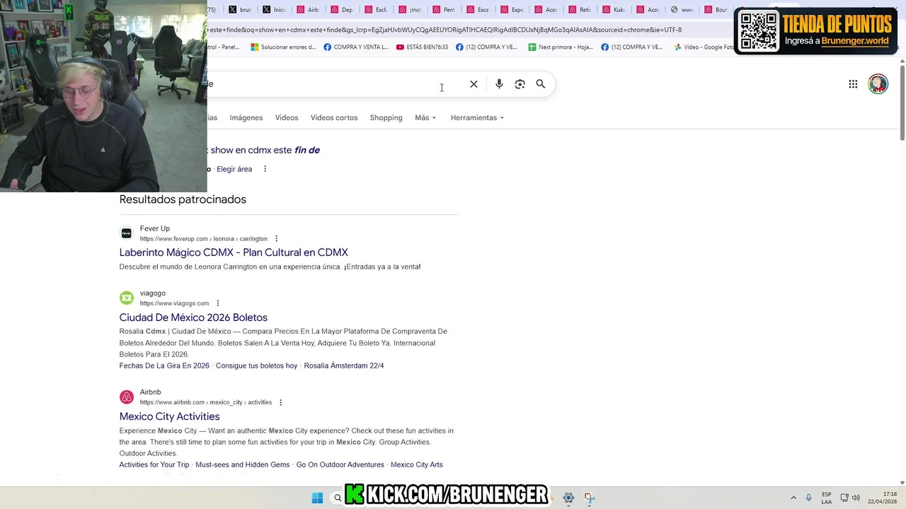Expand the Herramientas tools dropdown
This screenshot has width=906, height=509.
pyautogui.click(x=477, y=118)
